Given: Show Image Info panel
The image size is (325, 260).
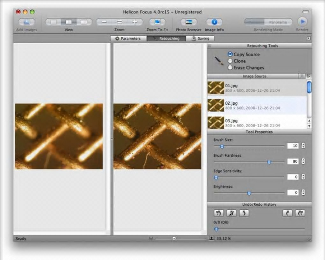Looking at the screenshot, I should point(214,22).
